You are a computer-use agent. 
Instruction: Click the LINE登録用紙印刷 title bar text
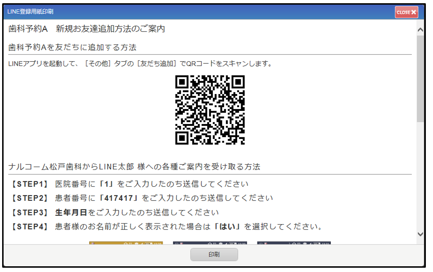30,12
